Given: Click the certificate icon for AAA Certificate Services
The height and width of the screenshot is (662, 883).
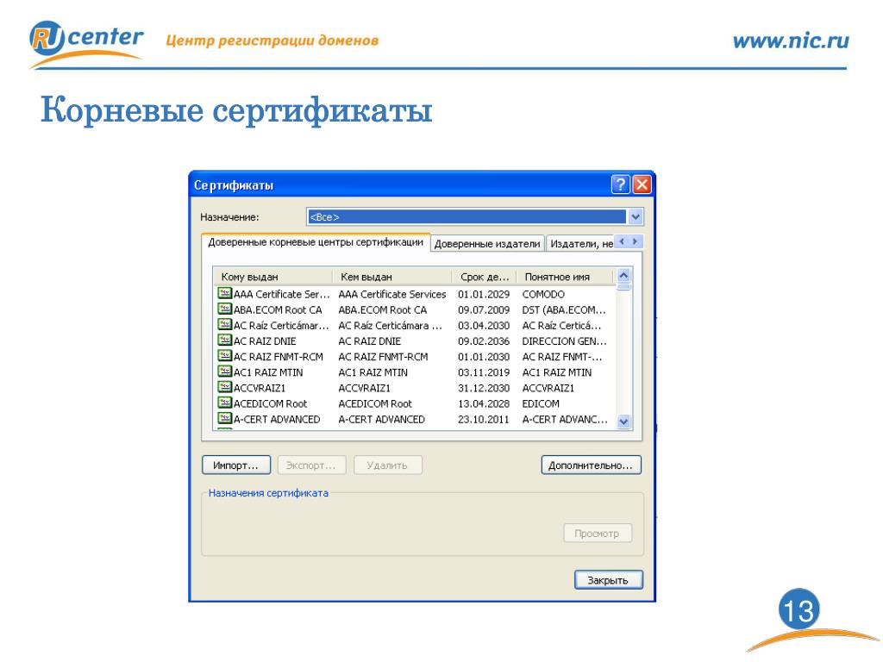Looking at the screenshot, I should (x=225, y=293).
